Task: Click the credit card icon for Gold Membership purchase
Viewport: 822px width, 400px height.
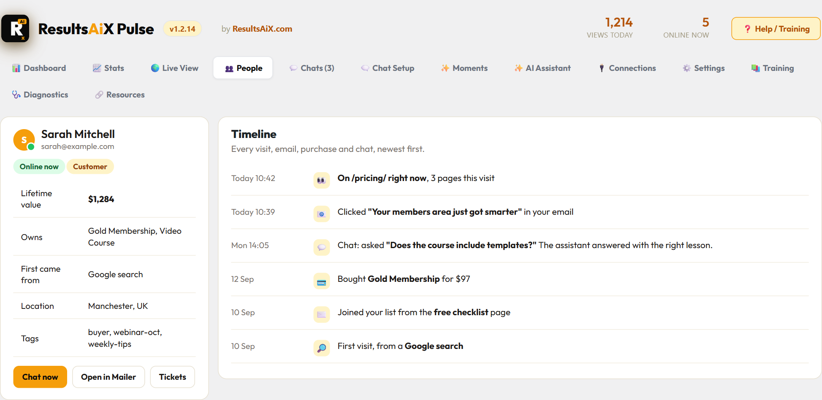Action: pos(321,281)
